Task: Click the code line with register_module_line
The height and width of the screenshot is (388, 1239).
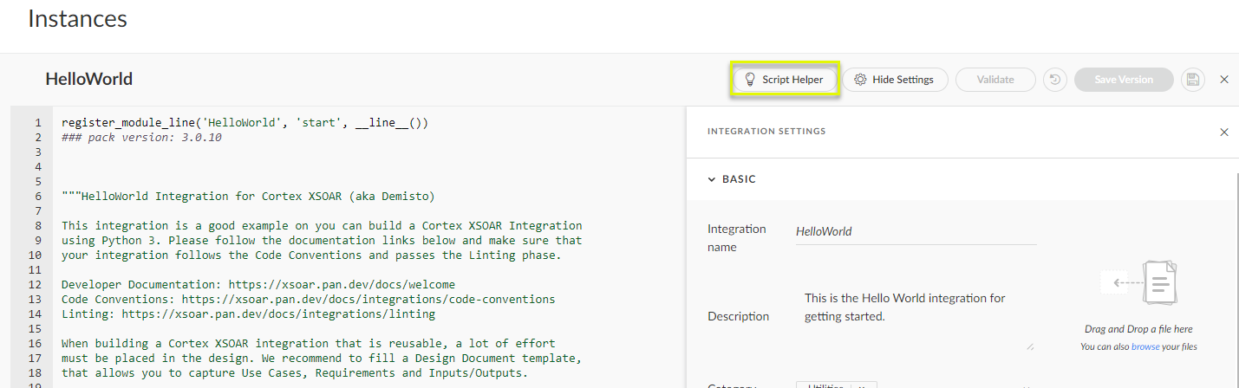Action: coord(245,123)
